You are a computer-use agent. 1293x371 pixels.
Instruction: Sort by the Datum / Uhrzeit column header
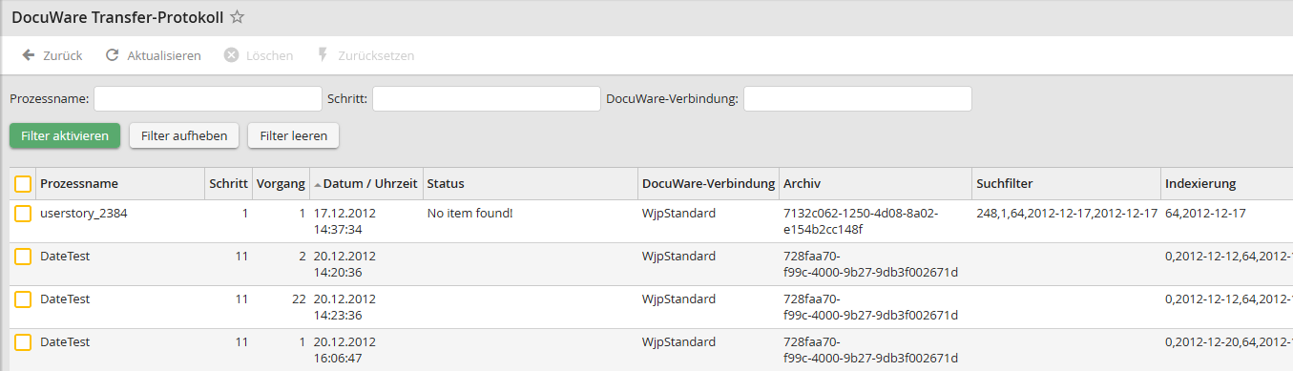pyautogui.click(x=366, y=184)
